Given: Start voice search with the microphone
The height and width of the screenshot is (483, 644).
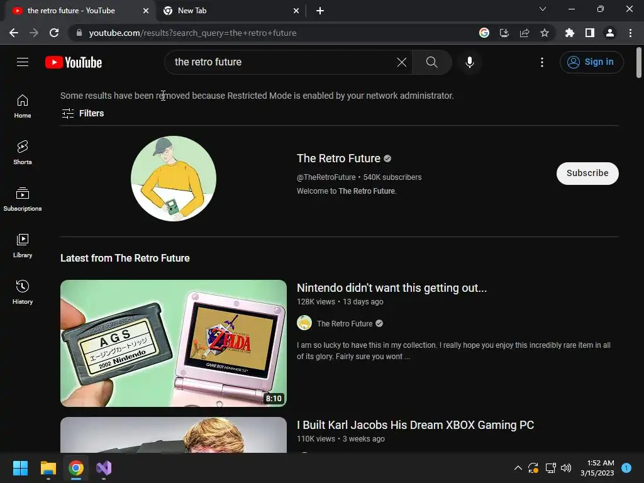Looking at the screenshot, I should point(469,62).
